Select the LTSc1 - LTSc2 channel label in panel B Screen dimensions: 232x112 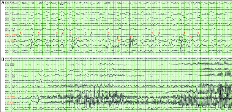pyautogui.click(x=10, y=86)
